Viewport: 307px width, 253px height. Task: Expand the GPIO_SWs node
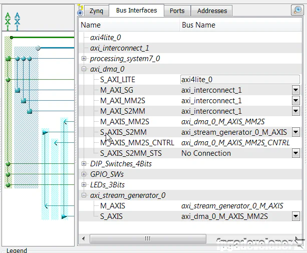[x=84, y=174]
